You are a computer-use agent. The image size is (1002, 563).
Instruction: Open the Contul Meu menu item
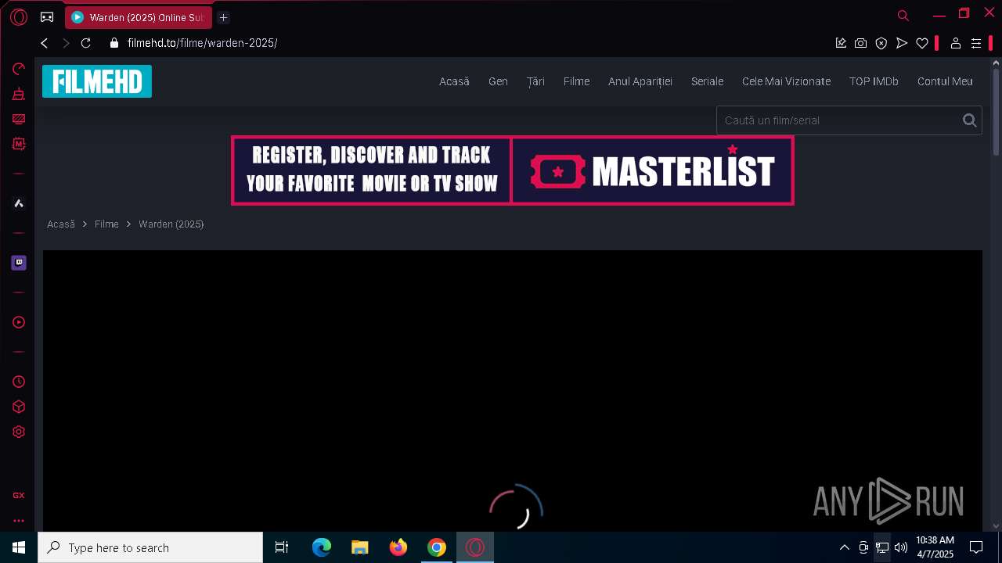tap(945, 81)
